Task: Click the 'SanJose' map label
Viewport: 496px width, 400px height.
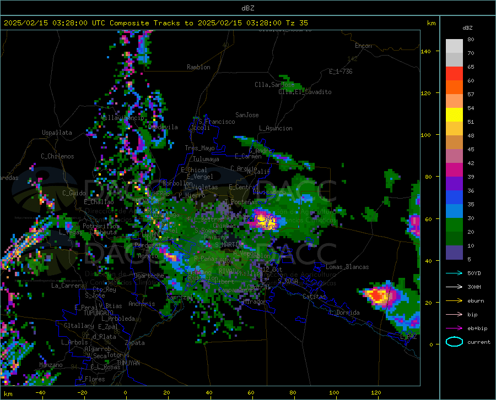Action: tap(247, 115)
